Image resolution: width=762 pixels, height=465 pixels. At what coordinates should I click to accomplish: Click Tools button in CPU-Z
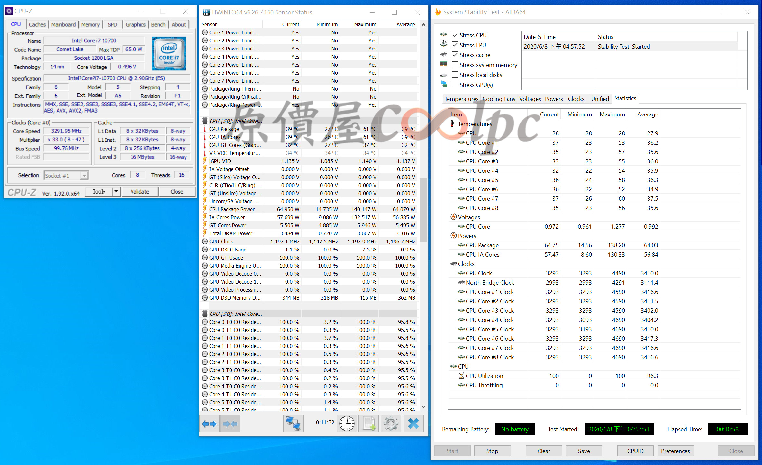[x=99, y=192]
